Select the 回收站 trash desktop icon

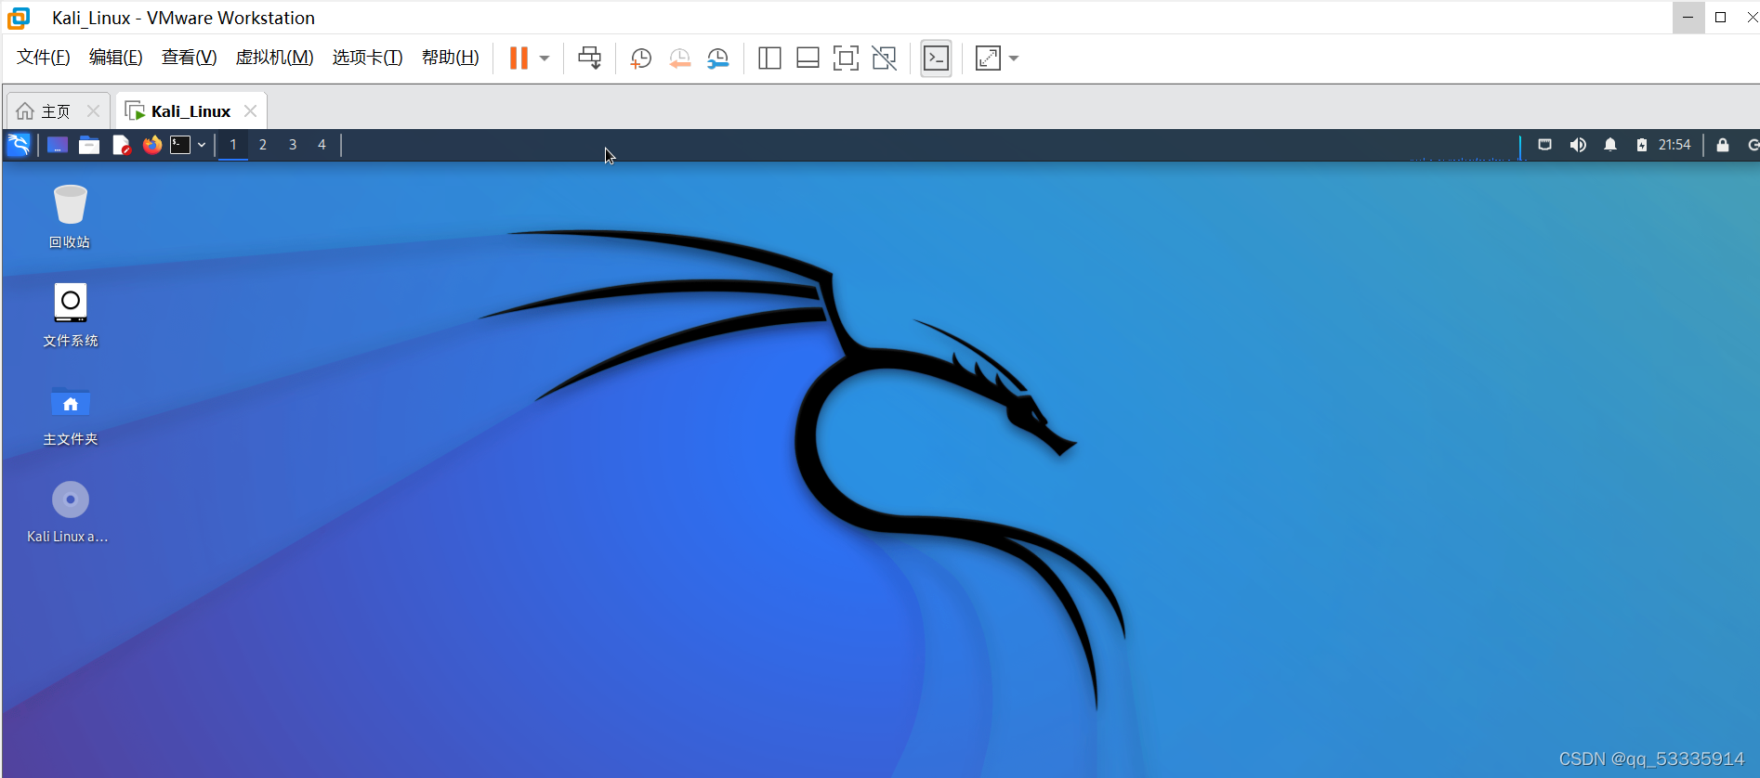(x=70, y=216)
